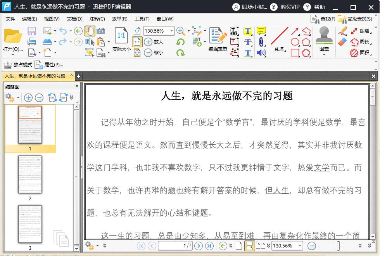Switch to the 视图 menu
Image resolution: width=380 pixels, height=256 pixels.
(52, 19)
